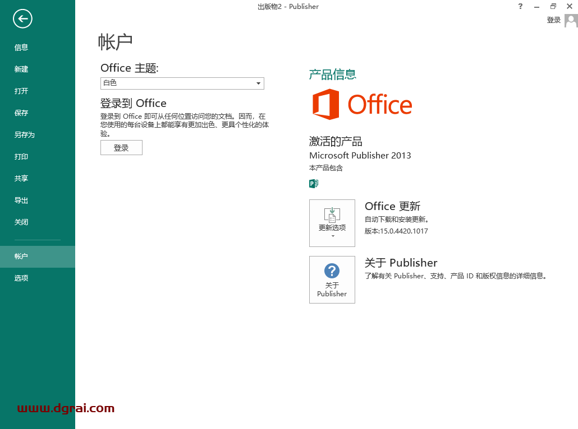Click the Office logo in 产品信息

(362, 104)
